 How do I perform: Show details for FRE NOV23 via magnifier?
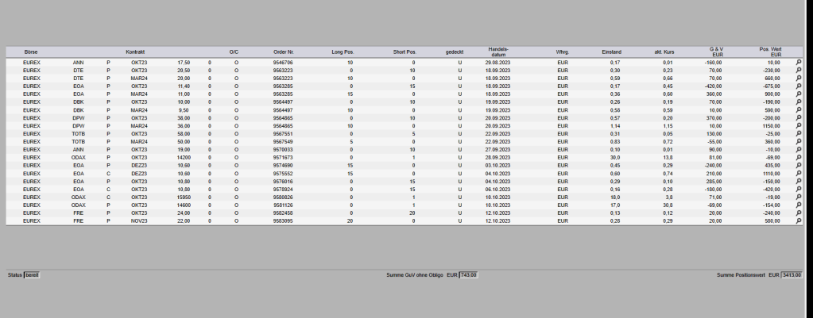pos(798,220)
